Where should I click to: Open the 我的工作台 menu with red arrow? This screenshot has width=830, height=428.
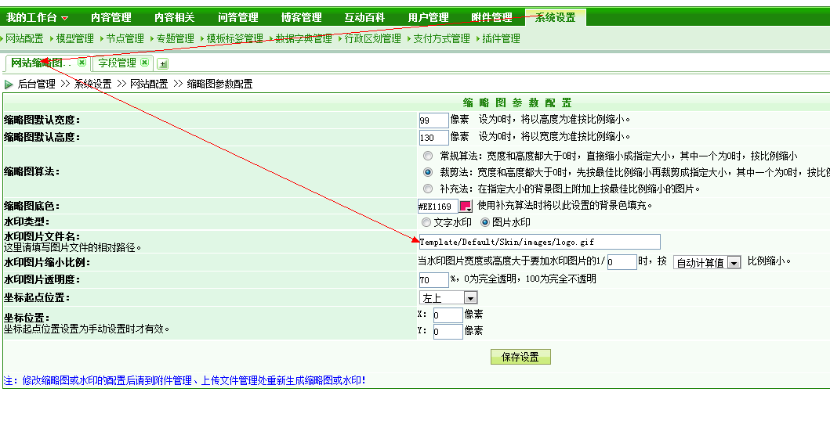point(38,17)
